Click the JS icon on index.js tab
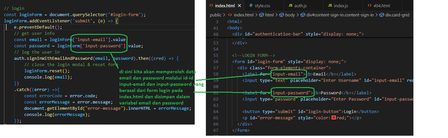The width and height of the screenshot is (448, 138). pos(330,6)
